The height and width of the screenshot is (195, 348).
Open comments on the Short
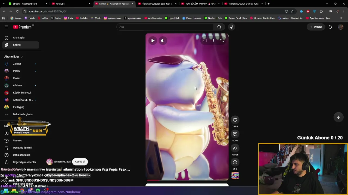pyautogui.click(x=235, y=134)
